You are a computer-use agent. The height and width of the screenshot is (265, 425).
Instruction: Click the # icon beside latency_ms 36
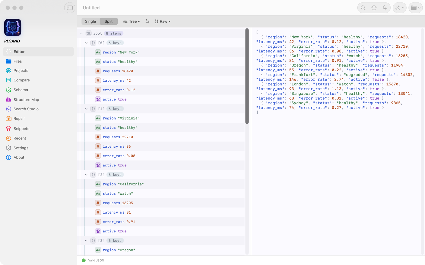click(98, 146)
